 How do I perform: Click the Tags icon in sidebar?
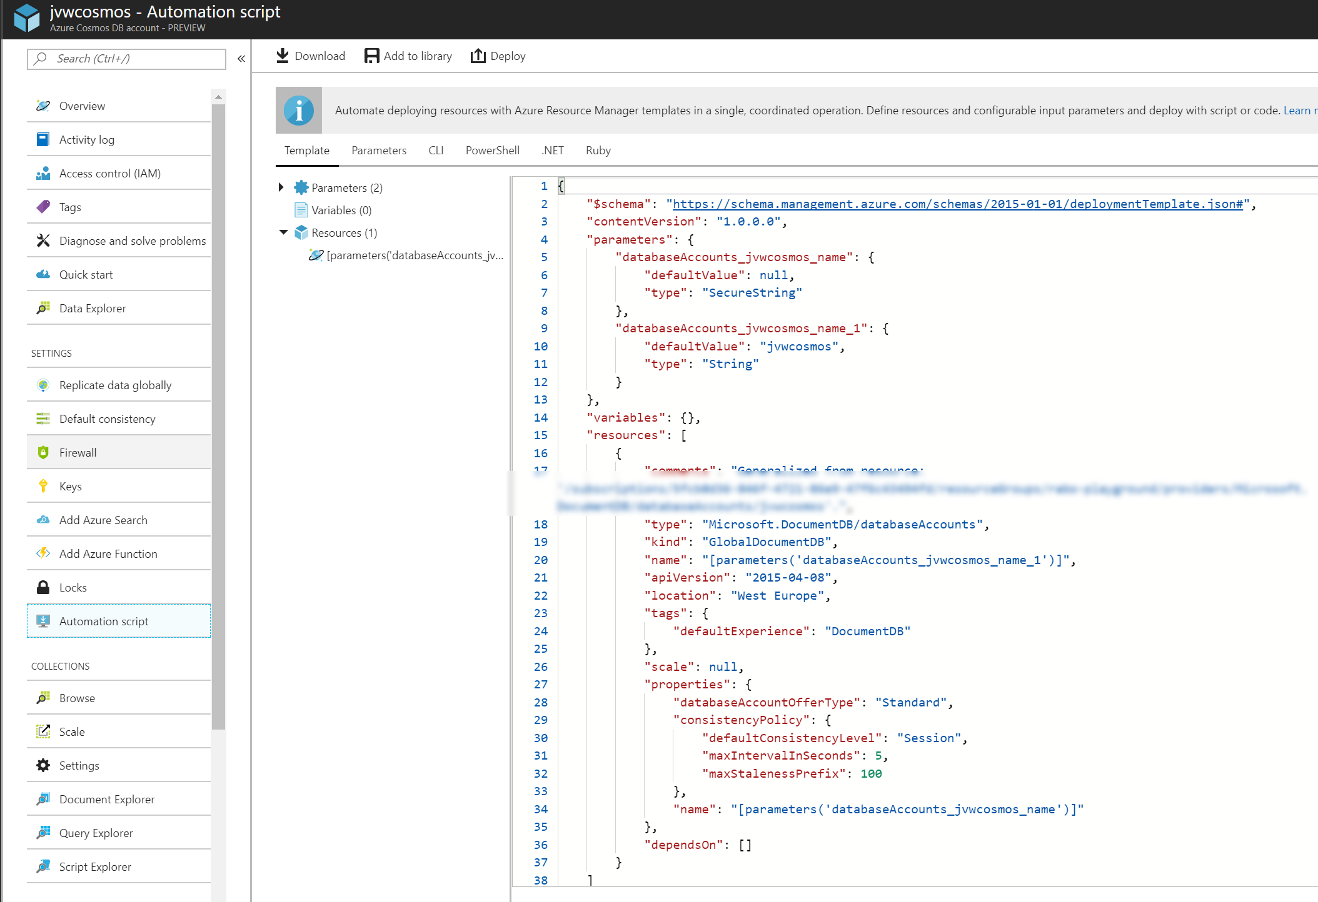(x=43, y=207)
